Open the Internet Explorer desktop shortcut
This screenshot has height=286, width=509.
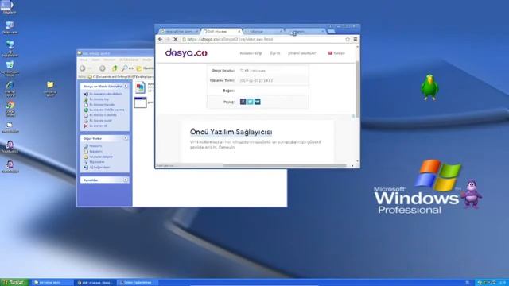[10, 89]
